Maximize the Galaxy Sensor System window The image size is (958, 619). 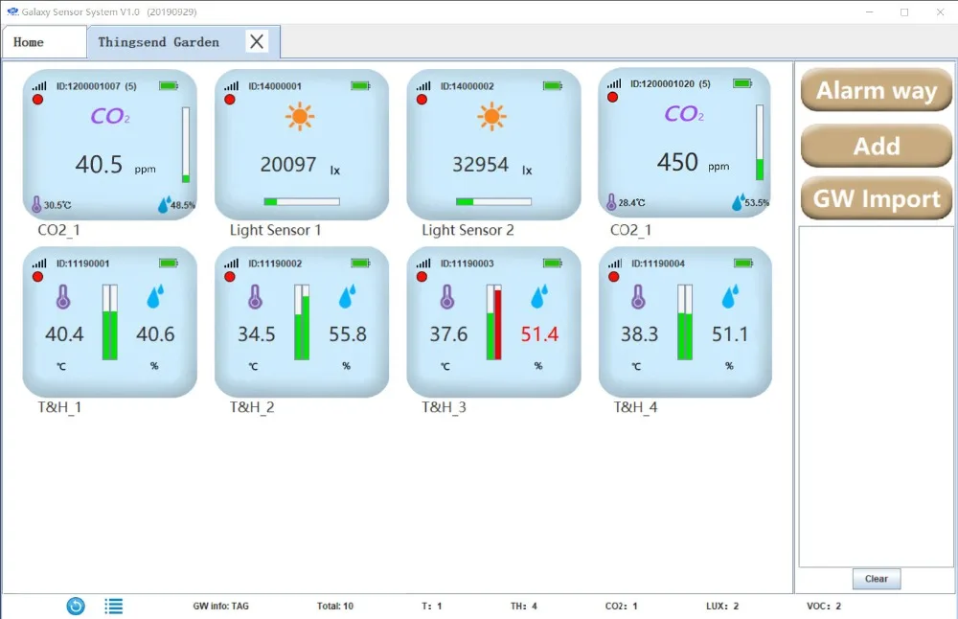click(904, 11)
